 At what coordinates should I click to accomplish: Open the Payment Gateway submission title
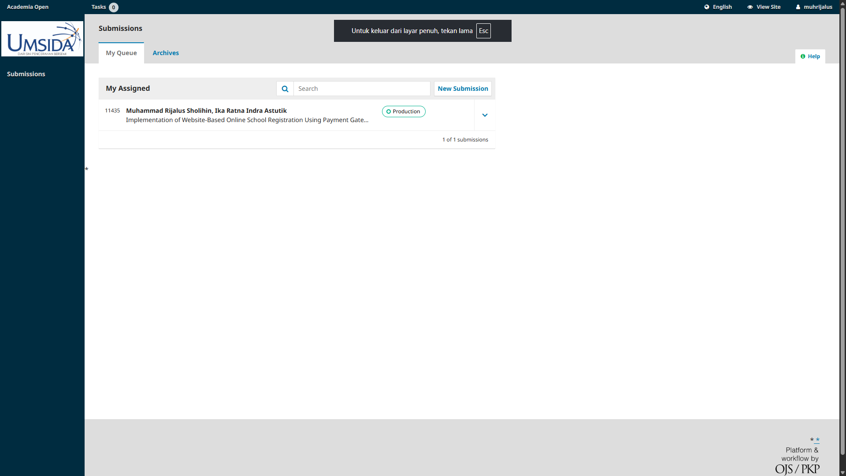[247, 120]
